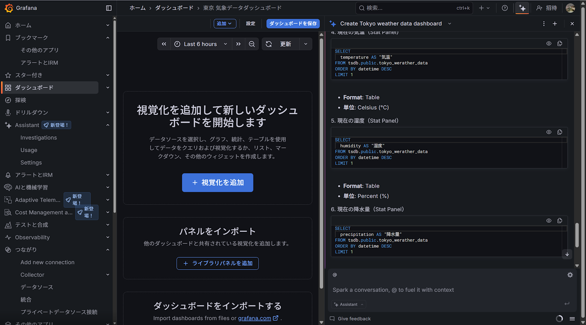Collapse the navigation sidebar
This screenshot has height=325, width=586.
click(x=109, y=8)
